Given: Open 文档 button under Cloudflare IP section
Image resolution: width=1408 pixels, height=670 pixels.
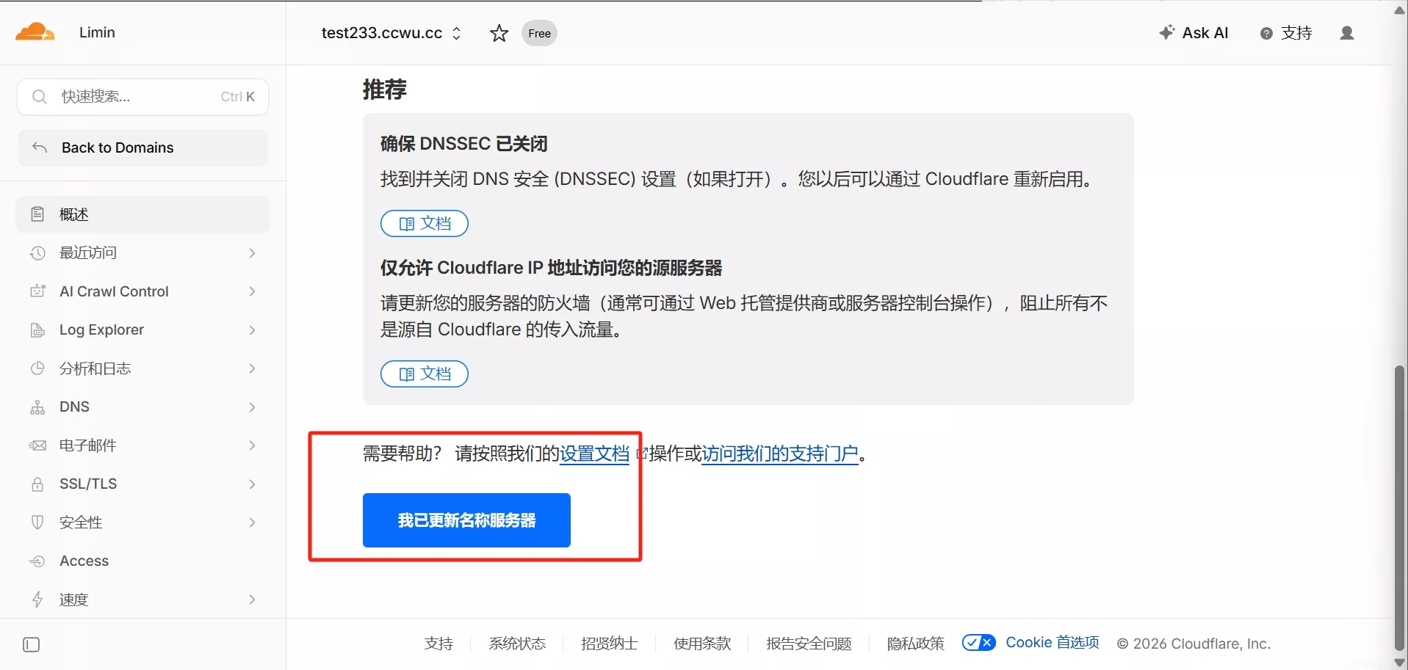Looking at the screenshot, I should pyautogui.click(x=425, y=374).
